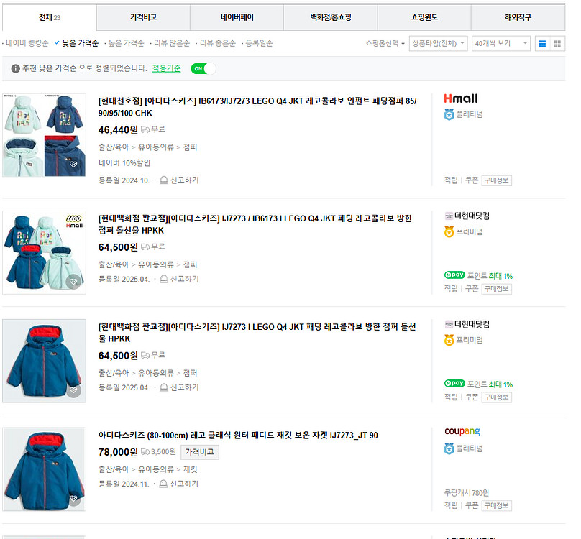The width and height of the screenshot is (581, 539).
Task: Open 40개씩 보기 dropdown
Action: [501, 44]
